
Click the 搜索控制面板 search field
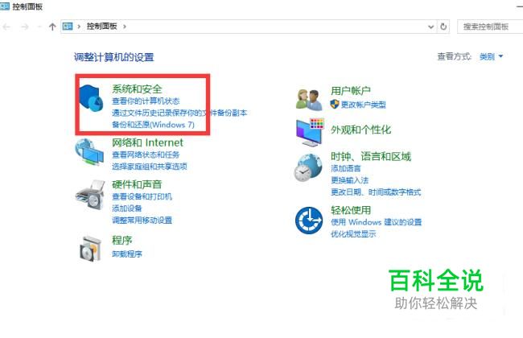pos(490,27)
